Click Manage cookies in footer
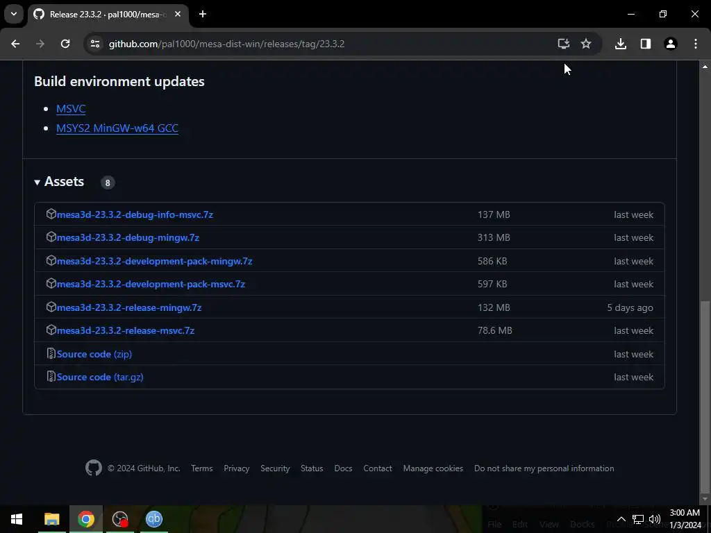This screenshot has height=533, width=711. pyautogui.click(x=433, y=468)
